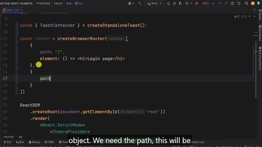
Task: Click the fold end marker at line 15
Action: coord(18,65)
